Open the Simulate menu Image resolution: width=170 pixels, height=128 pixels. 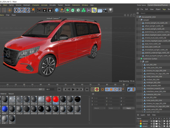52,5
